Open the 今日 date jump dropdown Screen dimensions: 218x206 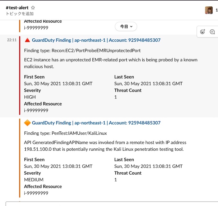pos(126,27)
